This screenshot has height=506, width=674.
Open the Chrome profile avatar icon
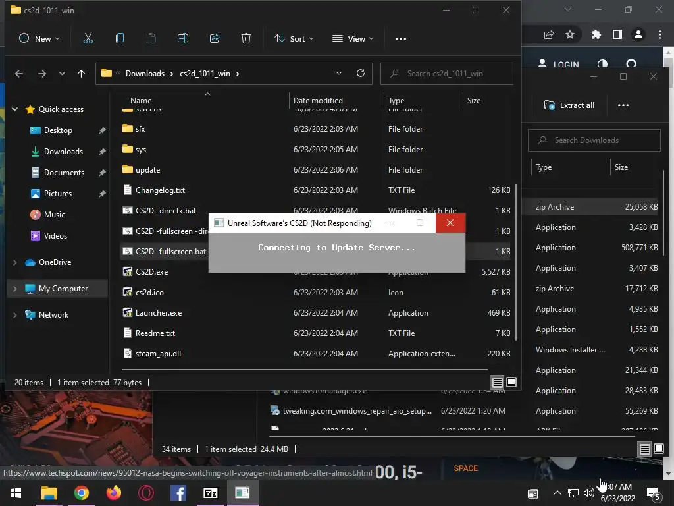pos(638,34)
